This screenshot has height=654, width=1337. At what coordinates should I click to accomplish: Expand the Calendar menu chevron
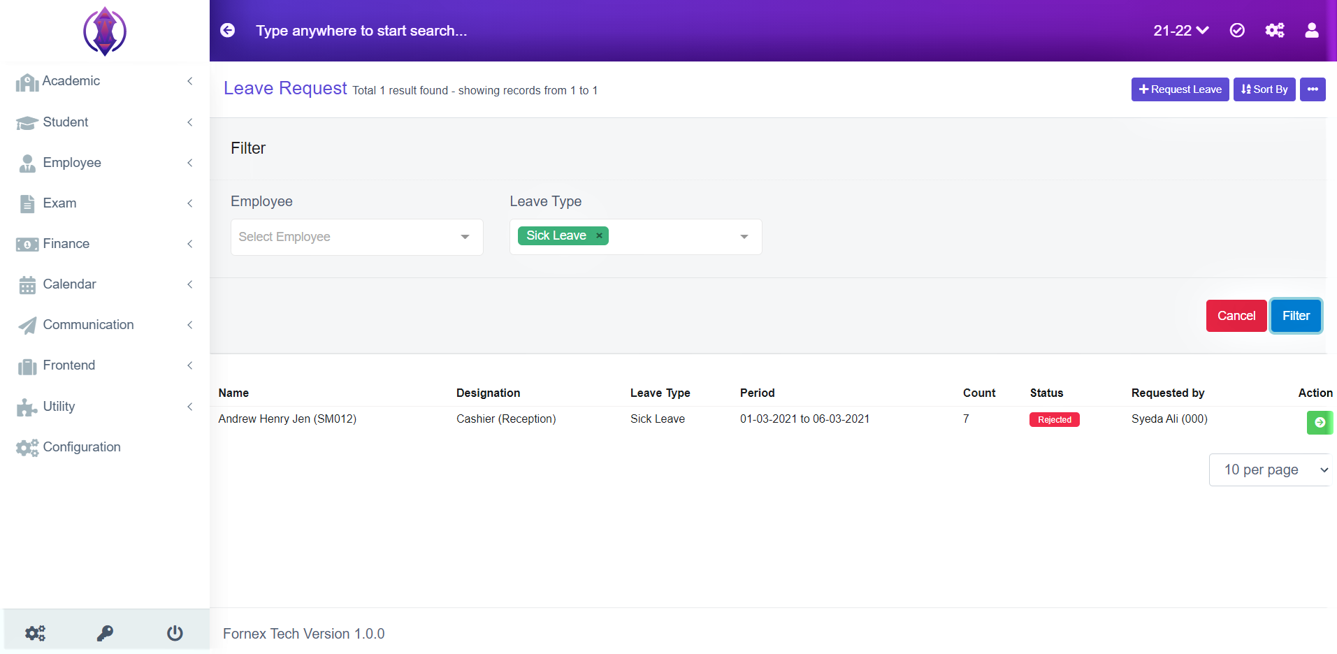(190, 284)
